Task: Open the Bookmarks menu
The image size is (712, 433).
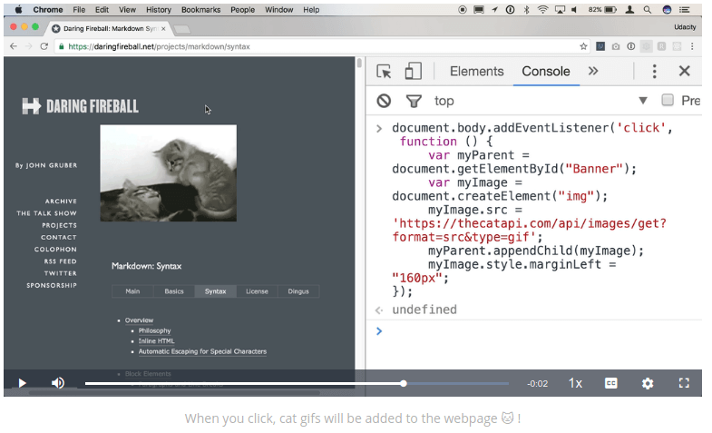Action: click(200, 10)
